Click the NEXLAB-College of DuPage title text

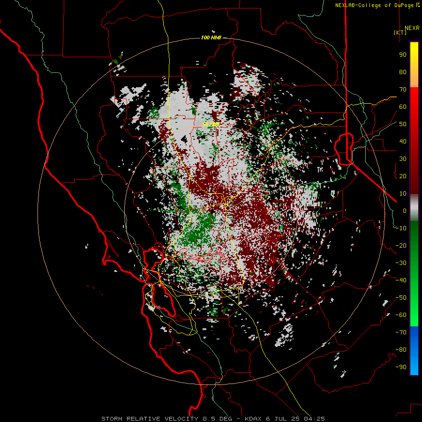click(377, 5)
